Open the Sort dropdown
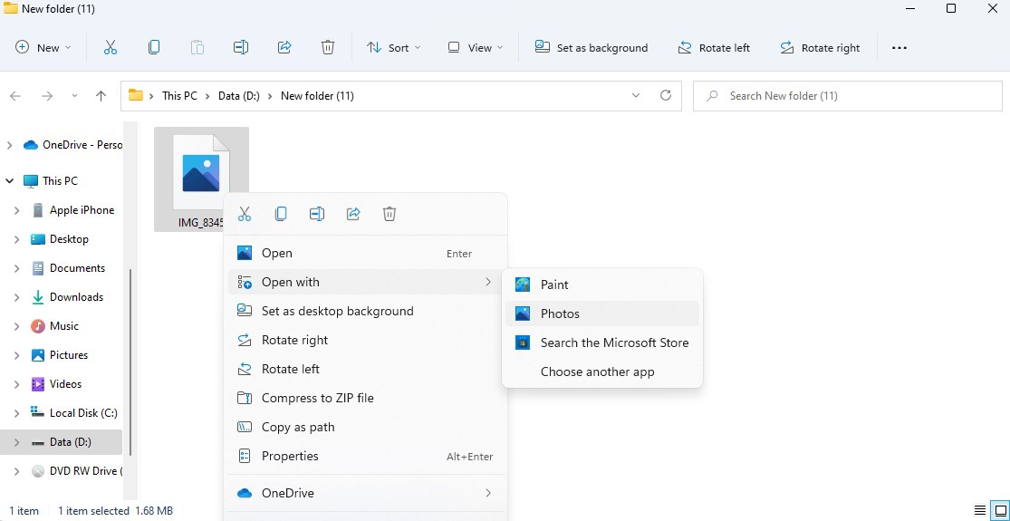Viewport: 1010px width, 521px height. click(x=393, y=48)
